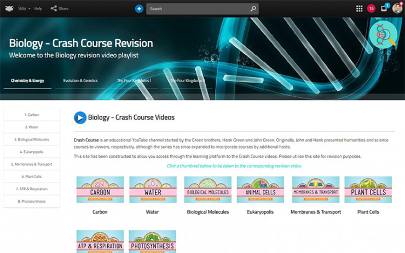Click the Share icon button

60,9
